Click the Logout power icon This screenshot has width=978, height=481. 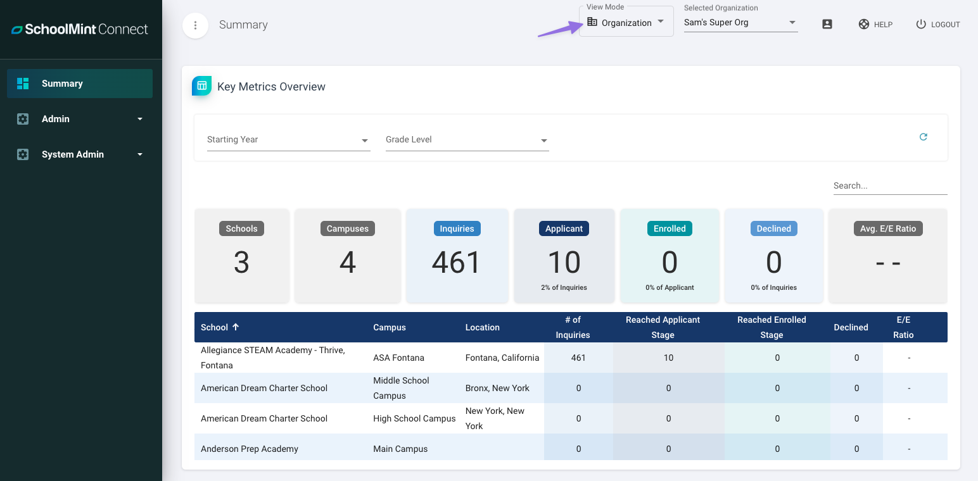(921, 24)
